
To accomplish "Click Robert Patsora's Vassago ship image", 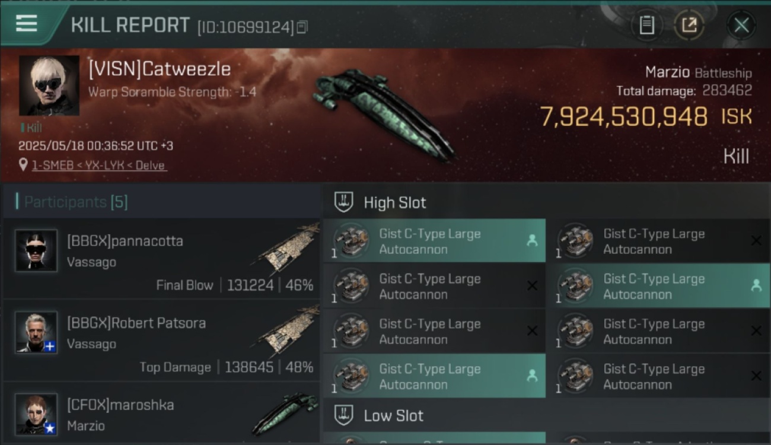I will (288, 330).
